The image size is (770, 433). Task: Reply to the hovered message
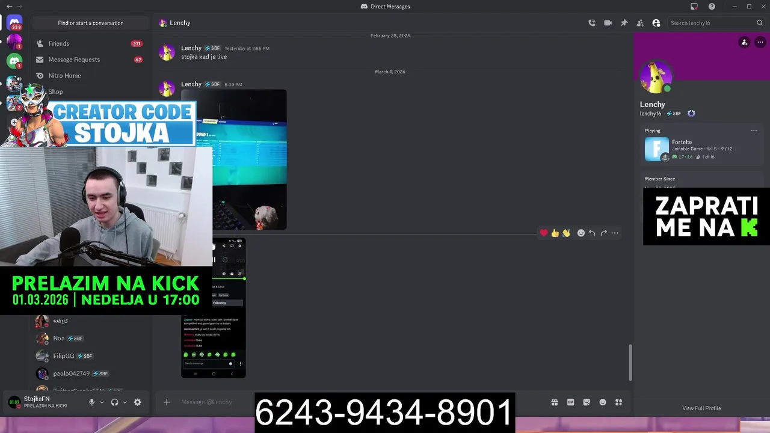tap(592, 233)
